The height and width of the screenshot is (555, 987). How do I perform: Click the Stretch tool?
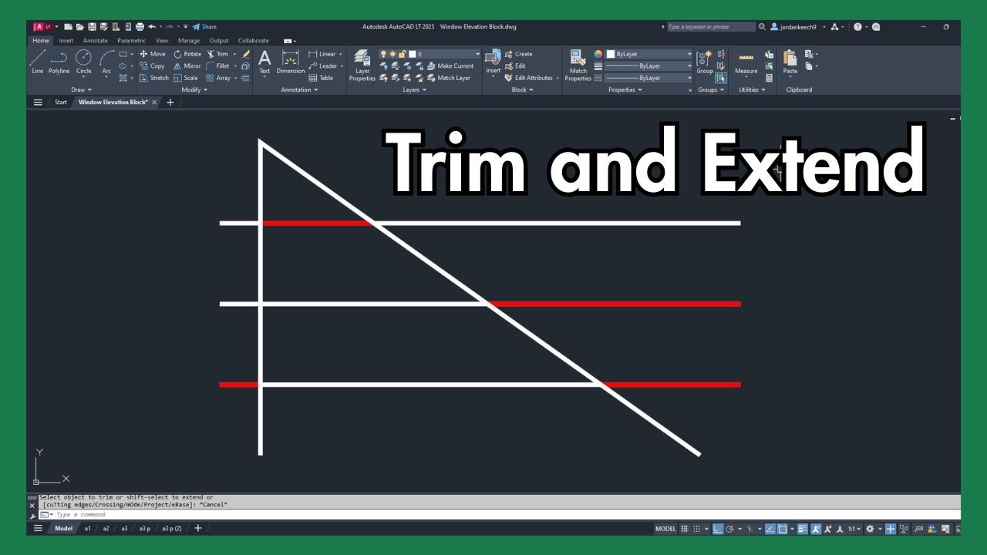pos(154,78)
